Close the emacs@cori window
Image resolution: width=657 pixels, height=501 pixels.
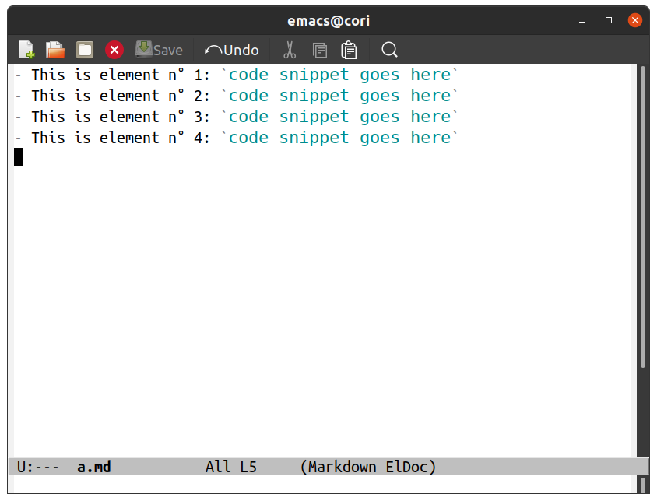pos(634,20)
